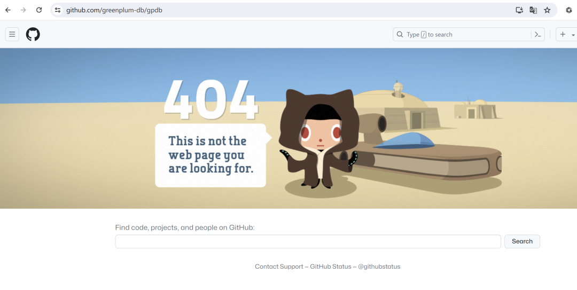Viewport: 577px width, 290px height.
Task: Click 'Find code, projects, and people on GitHub:' text
Action: pos(185,228)
